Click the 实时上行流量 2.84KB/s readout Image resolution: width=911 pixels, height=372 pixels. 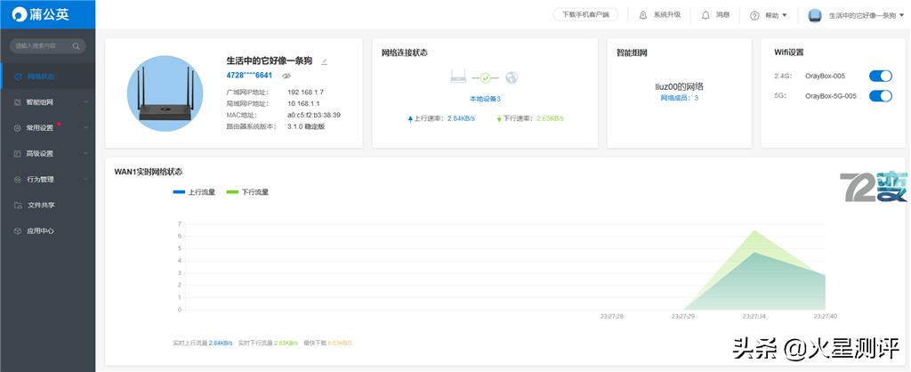[203, 344]
